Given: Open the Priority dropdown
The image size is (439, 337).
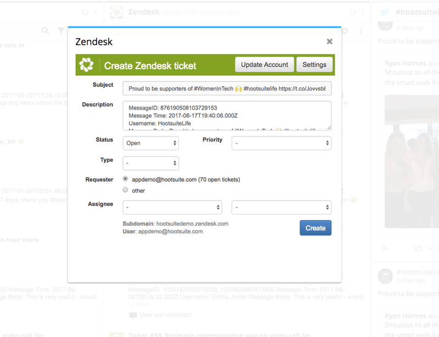Looking at the screenshot, I should pyautogui.click(x=282, y=143).
